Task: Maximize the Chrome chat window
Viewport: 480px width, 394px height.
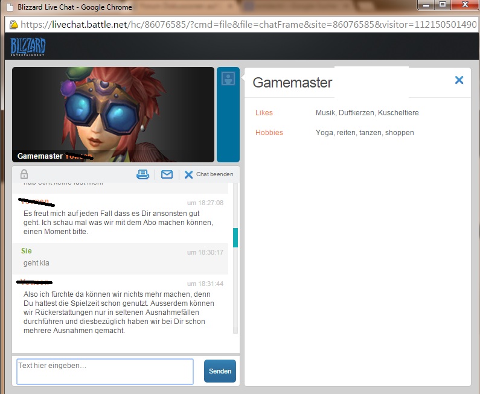Action: [443, 5]
